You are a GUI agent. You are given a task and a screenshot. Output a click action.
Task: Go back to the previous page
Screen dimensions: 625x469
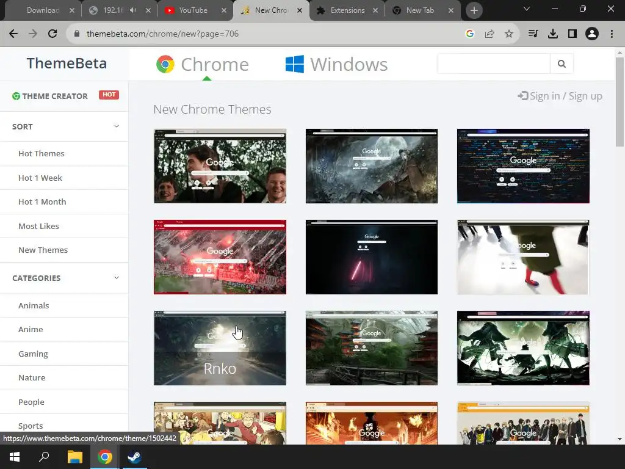point(13,34)
